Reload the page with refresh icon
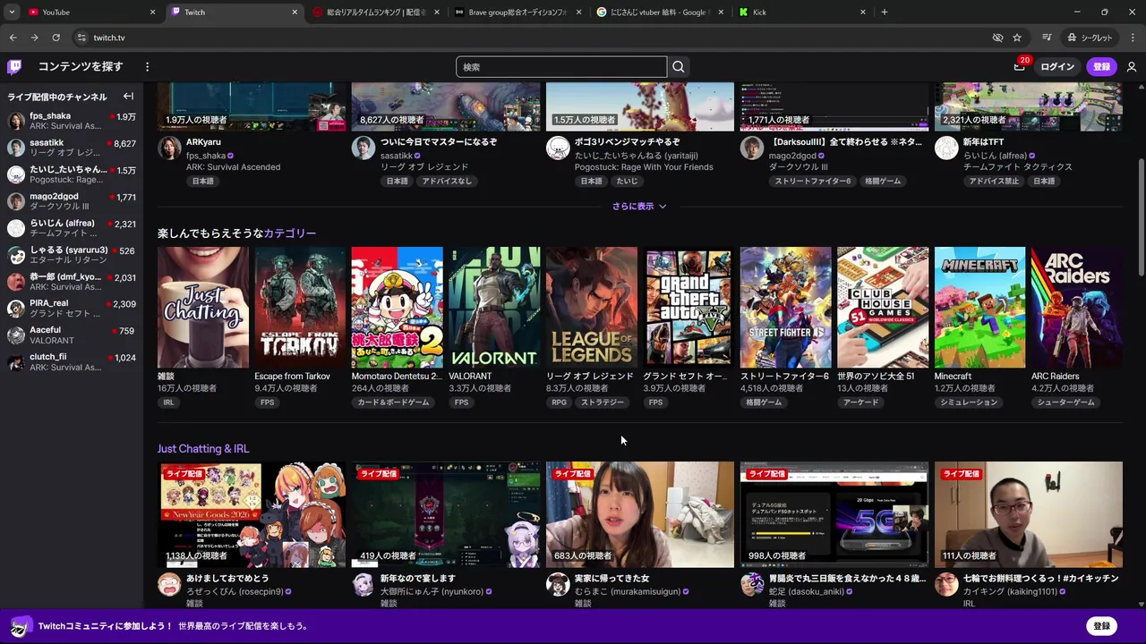Screen dimensions: 1146x644 (x=56, y=38)
